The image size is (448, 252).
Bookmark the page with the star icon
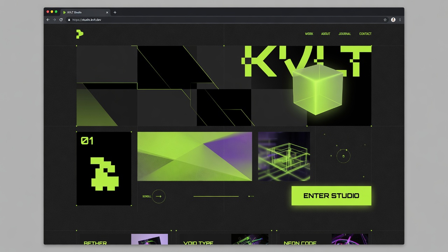[x=385, y=20]
